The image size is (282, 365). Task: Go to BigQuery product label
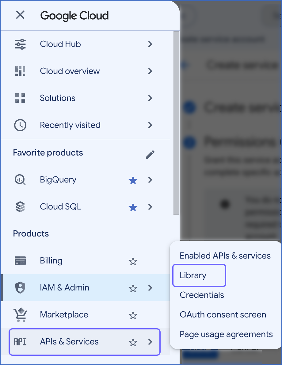click(58, 180)
